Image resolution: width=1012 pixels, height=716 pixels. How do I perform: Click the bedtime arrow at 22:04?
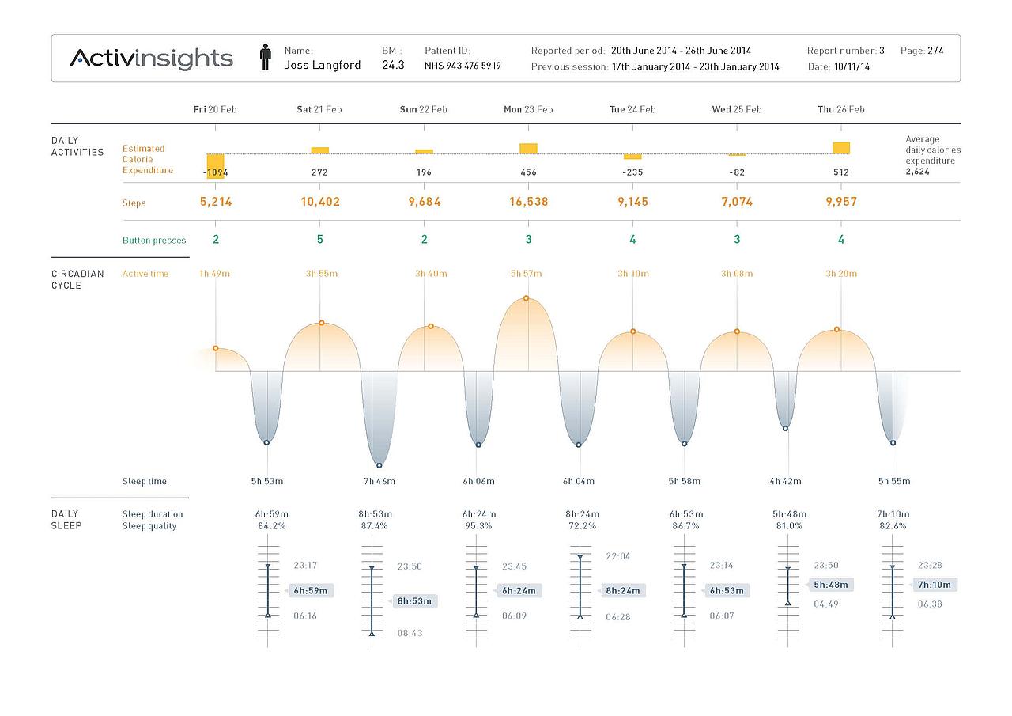580,557
